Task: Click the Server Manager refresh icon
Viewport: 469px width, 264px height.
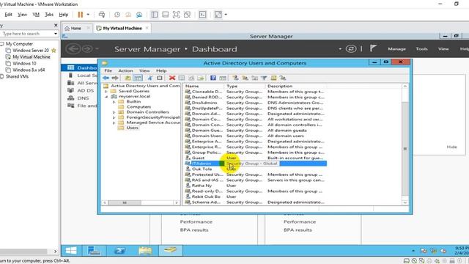Action: tap(351, 48)
